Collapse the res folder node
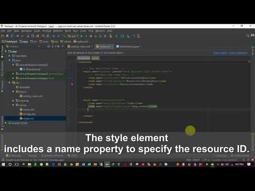255x191 pixels. point(10,83)
